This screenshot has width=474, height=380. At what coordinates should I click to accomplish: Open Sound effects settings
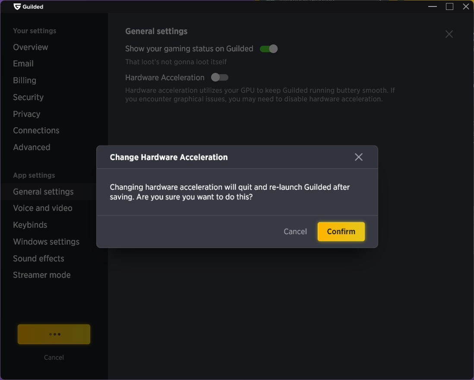click(38, 258)
